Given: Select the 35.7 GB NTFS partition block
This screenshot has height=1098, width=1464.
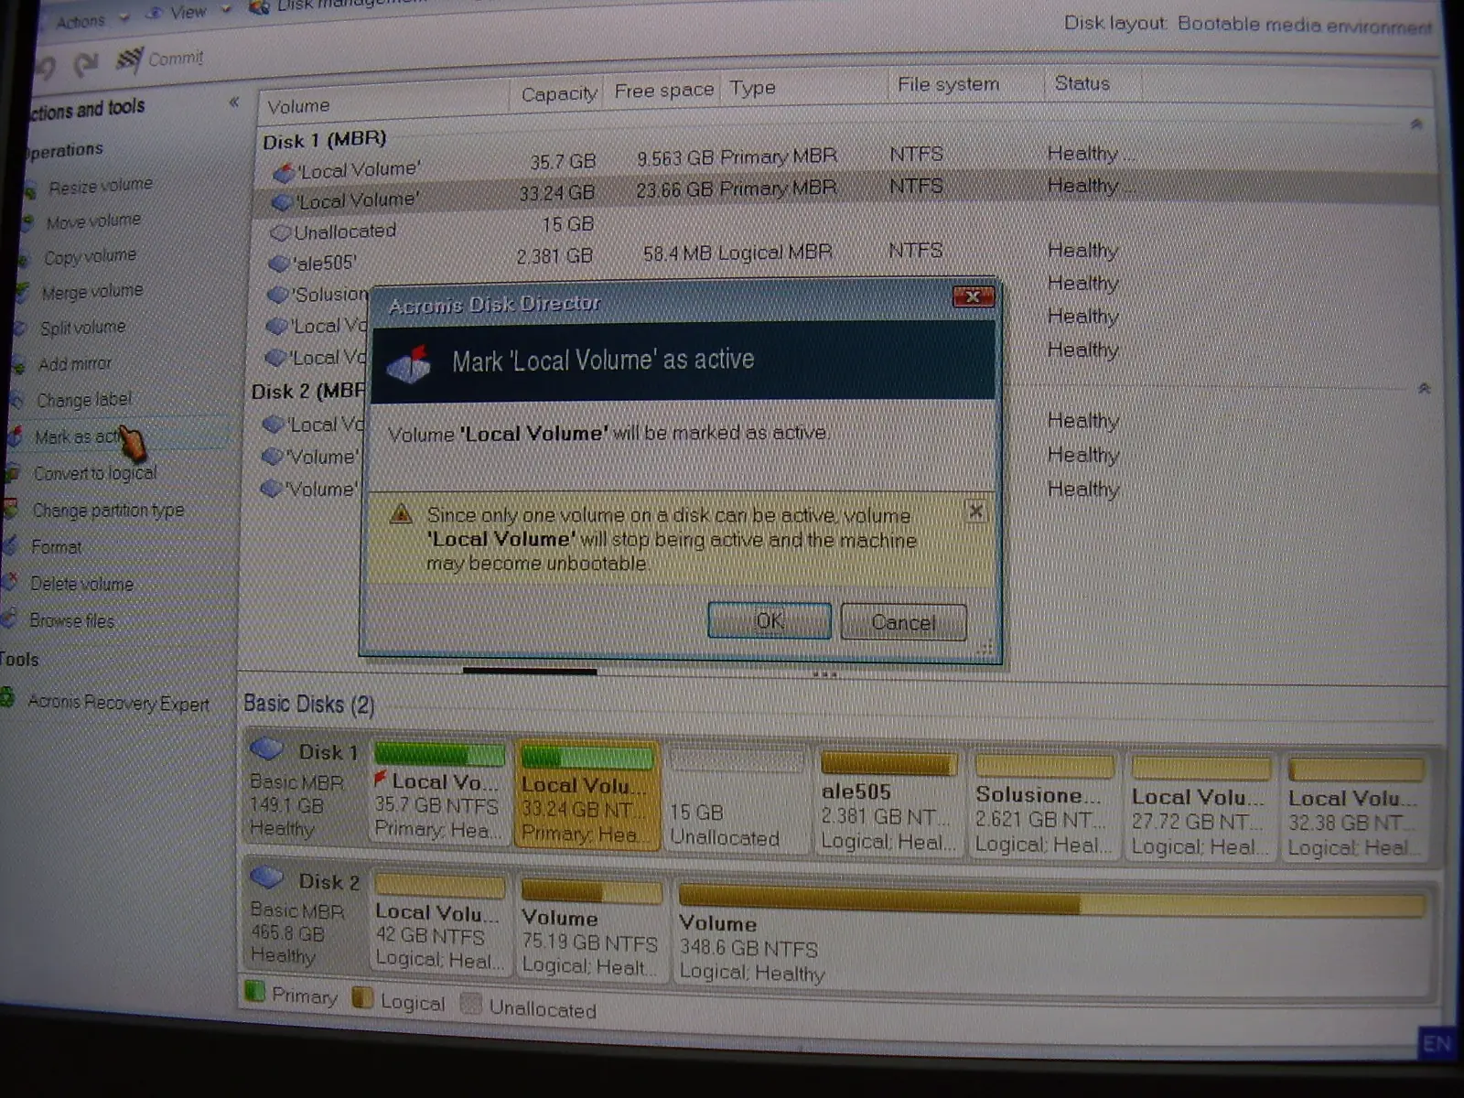Looking at the screenshot, I should tap(439, 793).
